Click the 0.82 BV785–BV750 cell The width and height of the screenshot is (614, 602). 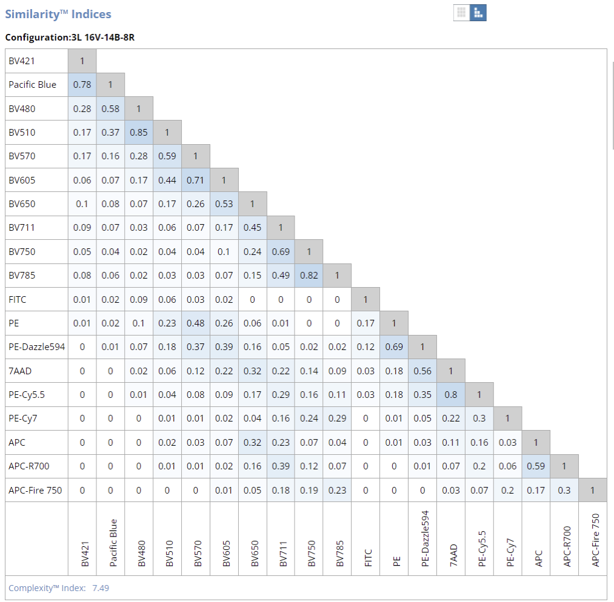tap(309, 276)
